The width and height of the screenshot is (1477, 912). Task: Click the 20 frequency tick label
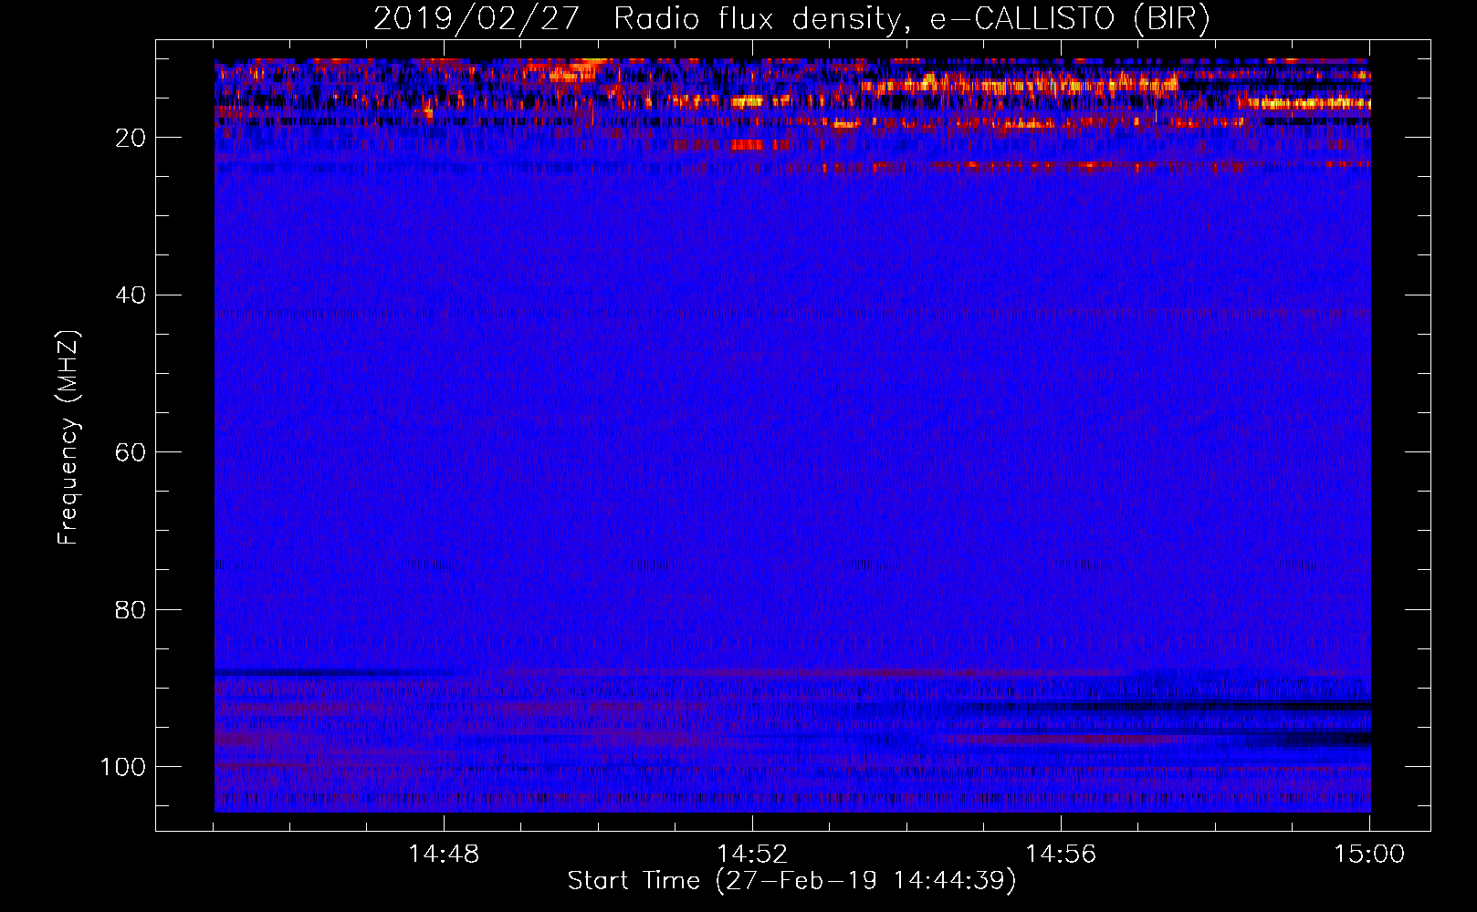130,138
